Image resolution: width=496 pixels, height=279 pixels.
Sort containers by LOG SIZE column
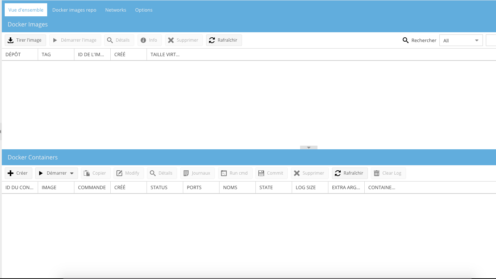click(x=310, y=187)
